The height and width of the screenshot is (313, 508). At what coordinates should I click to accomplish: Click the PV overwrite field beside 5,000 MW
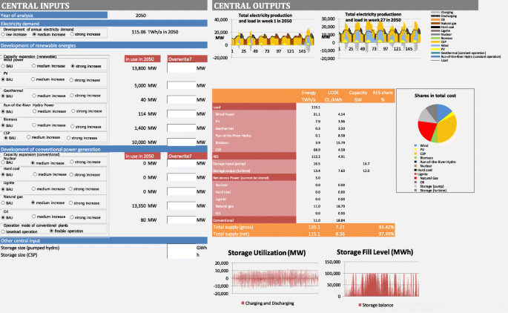182,85
